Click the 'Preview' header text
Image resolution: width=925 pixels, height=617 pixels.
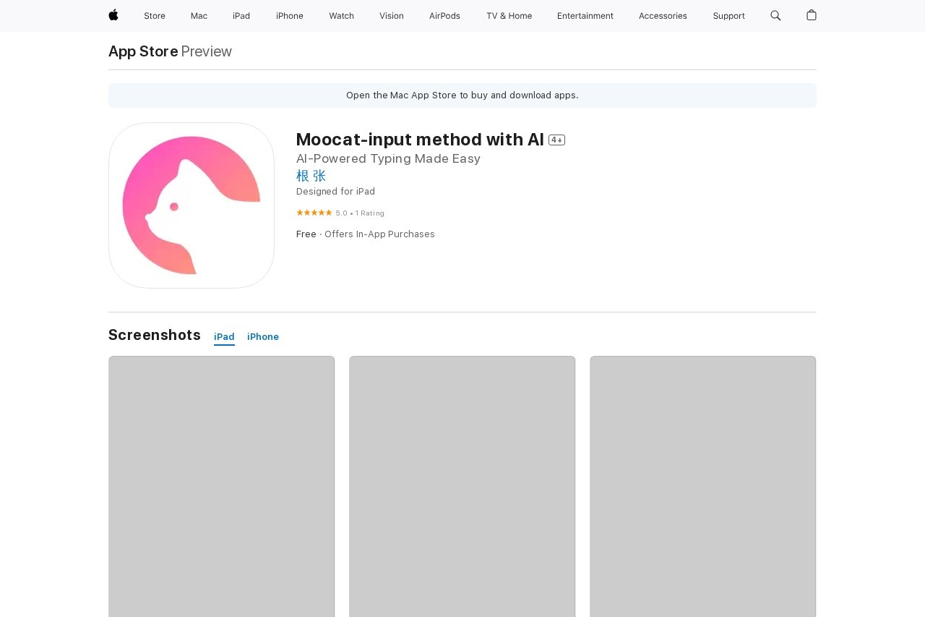coord(206,51)
